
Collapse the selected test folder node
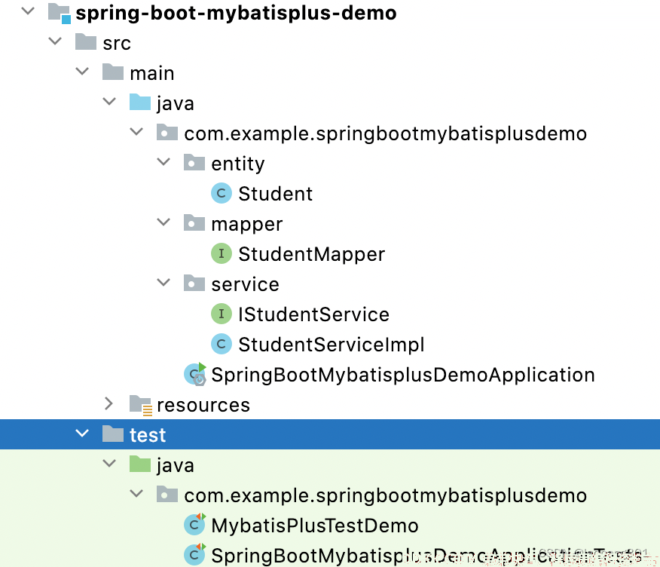[82, 433]
